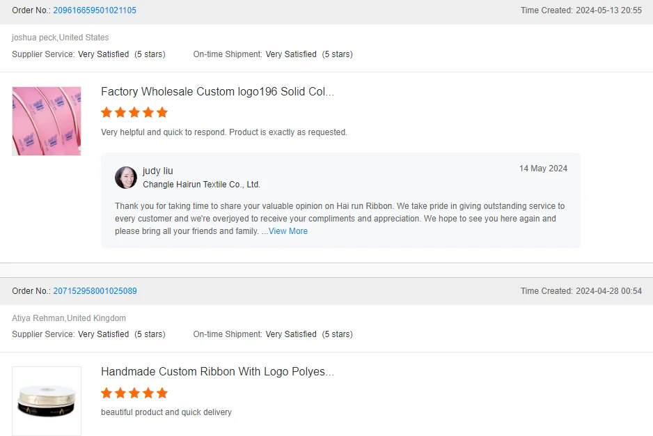Open order number 207152958001025089
The image size is (653, 436).
click(95, 291)
